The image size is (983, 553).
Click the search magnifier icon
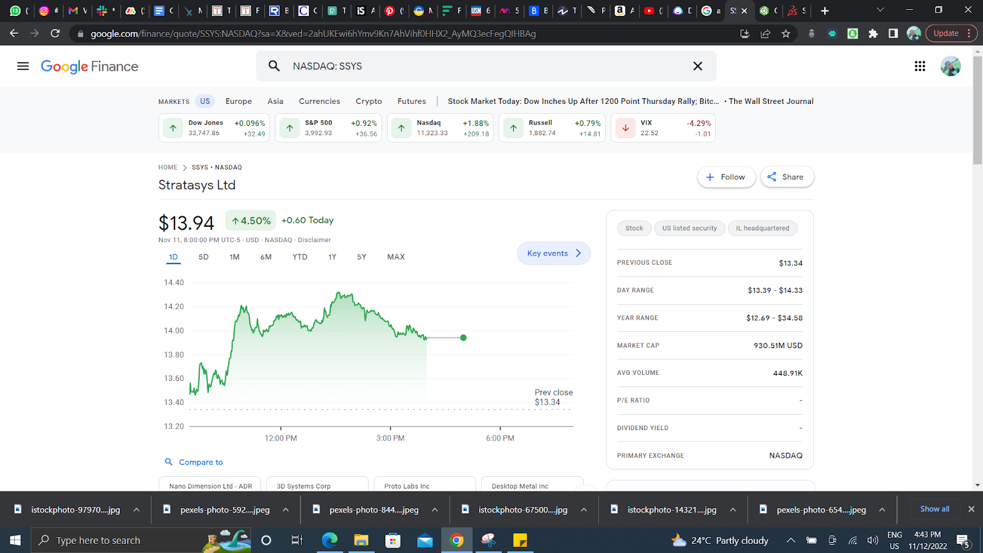[274, 66]
